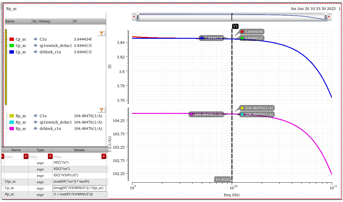Click the yellow vertical strip bar in legend

6,67
